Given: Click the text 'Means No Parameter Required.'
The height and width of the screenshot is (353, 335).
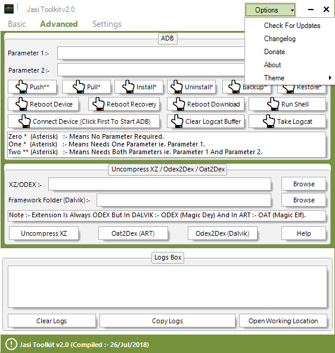Looking at the screenshot, I should [x=116, y=136].
